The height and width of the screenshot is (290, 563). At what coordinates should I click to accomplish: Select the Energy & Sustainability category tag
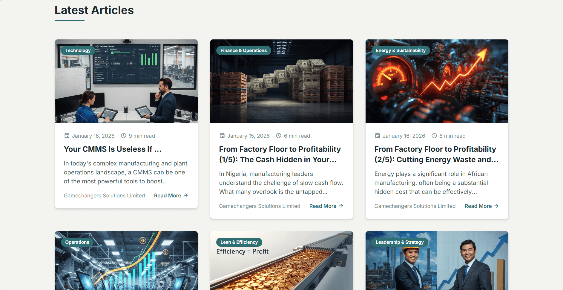point(401,50)
